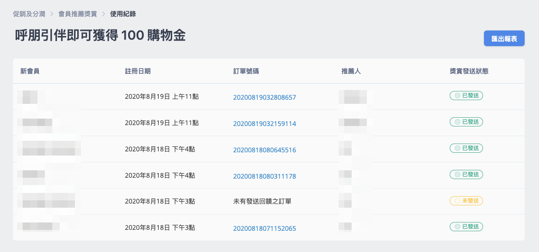Click the 推薦人 column header
This screenshot has width=539, height=252.
(351, 72)
